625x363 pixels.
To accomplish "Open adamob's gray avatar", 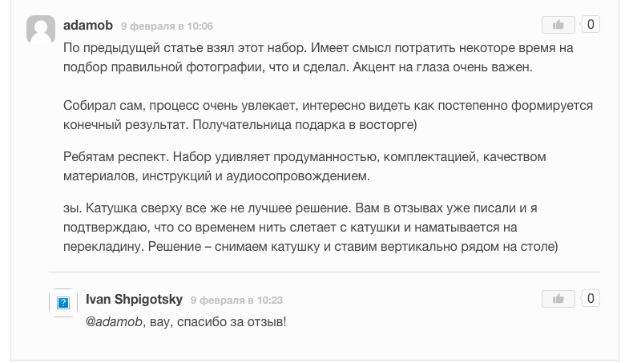I will pyautogui.click(x=41, y=30).
